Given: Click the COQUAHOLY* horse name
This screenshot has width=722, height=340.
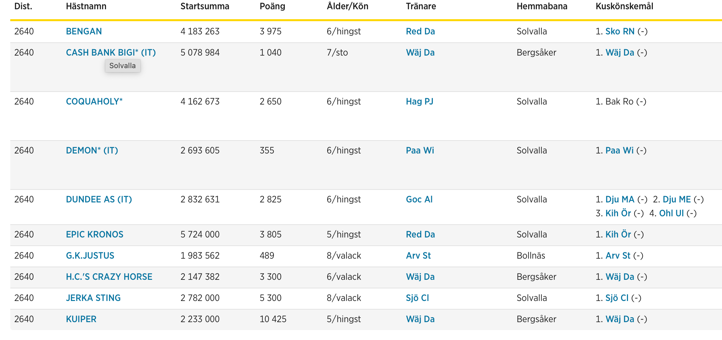Looking at the screenshot, I should pos(94,102).
